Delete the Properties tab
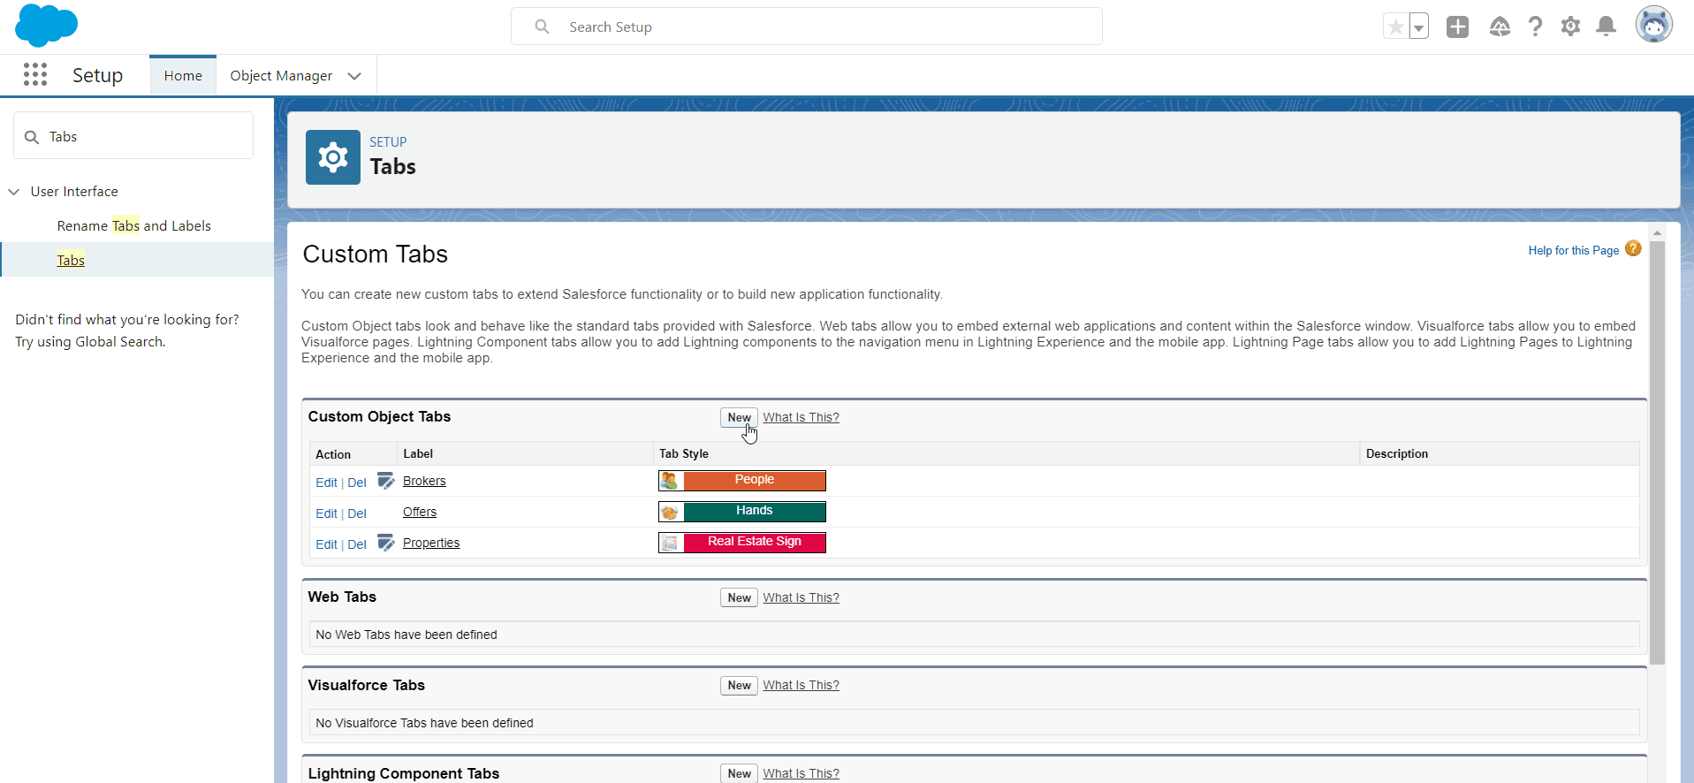The image size is (1694, 783). click(356, 544)
